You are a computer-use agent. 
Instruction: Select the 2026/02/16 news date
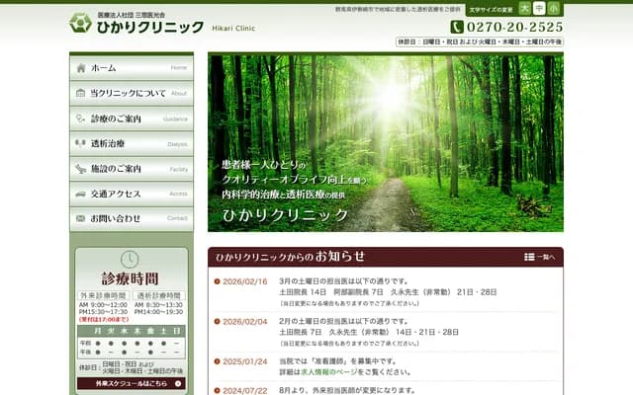coord(245,281)
